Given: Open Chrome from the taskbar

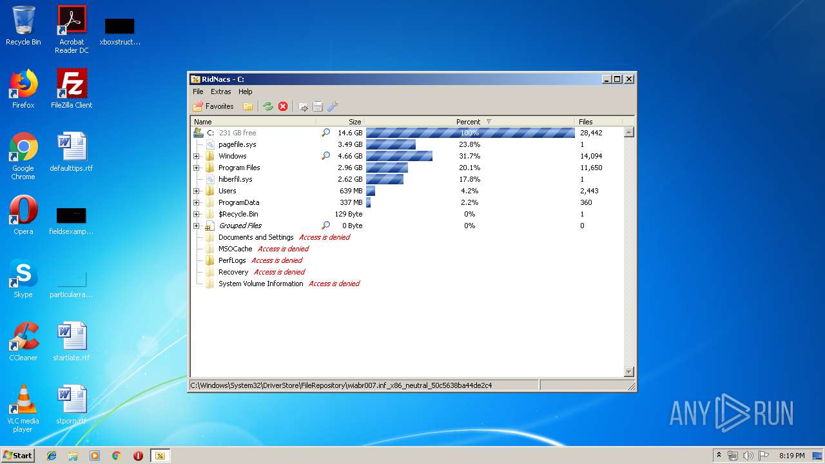Looking at the screenshot, I should pyautogui.click(x=116, y=456).
